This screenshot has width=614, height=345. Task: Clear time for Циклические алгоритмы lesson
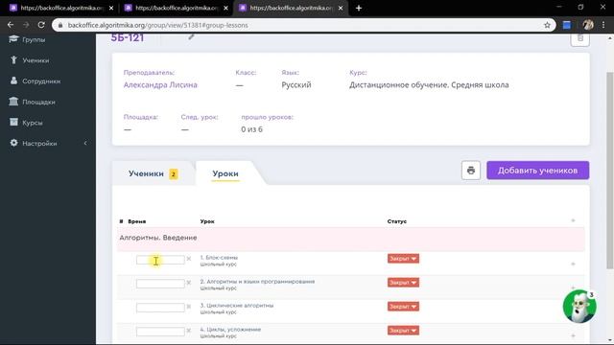tap(189, 307)
